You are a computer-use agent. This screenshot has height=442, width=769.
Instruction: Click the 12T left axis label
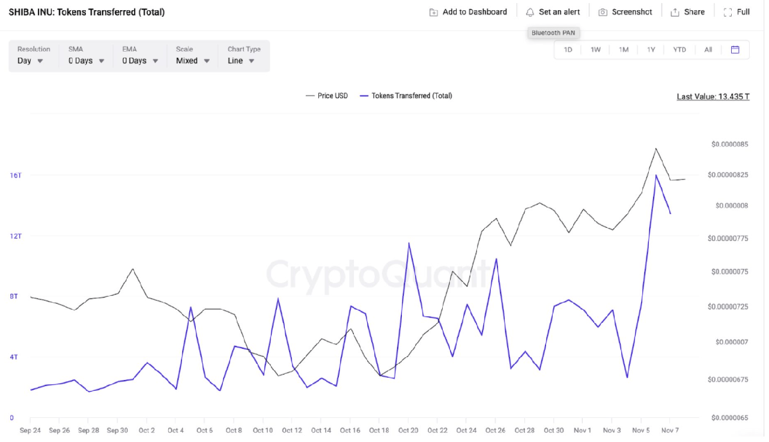16,236
